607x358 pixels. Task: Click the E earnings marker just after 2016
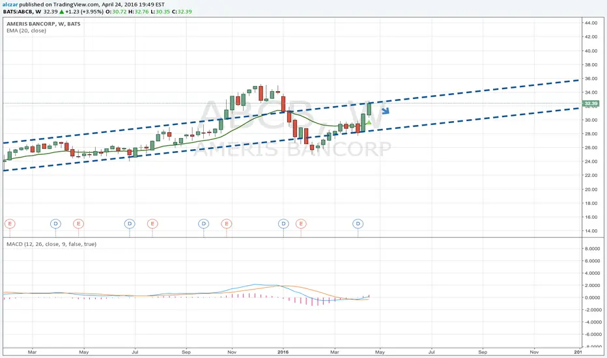(x=301, y=224)
